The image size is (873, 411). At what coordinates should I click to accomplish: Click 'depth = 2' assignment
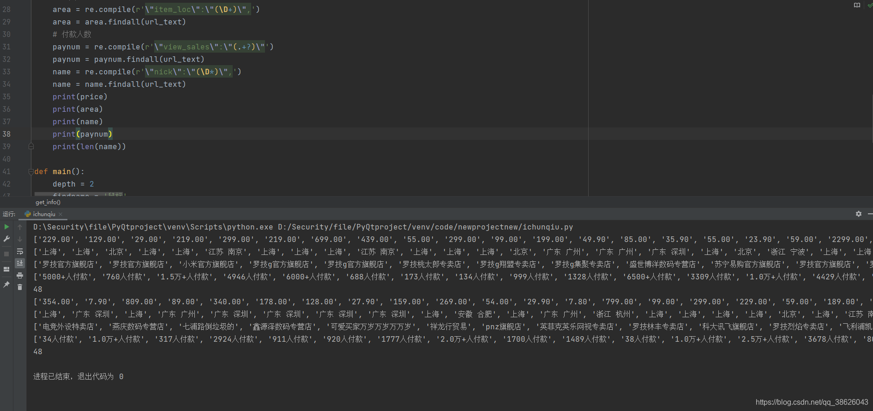click(x=73, y=184)
